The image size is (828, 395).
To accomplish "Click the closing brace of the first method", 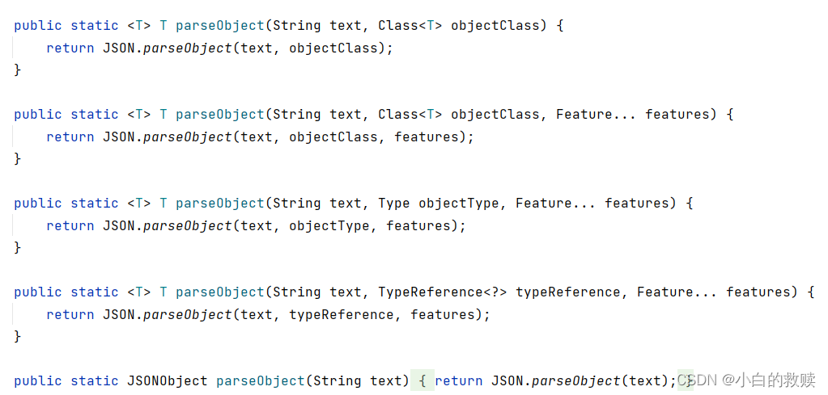I will pos(18,70).
